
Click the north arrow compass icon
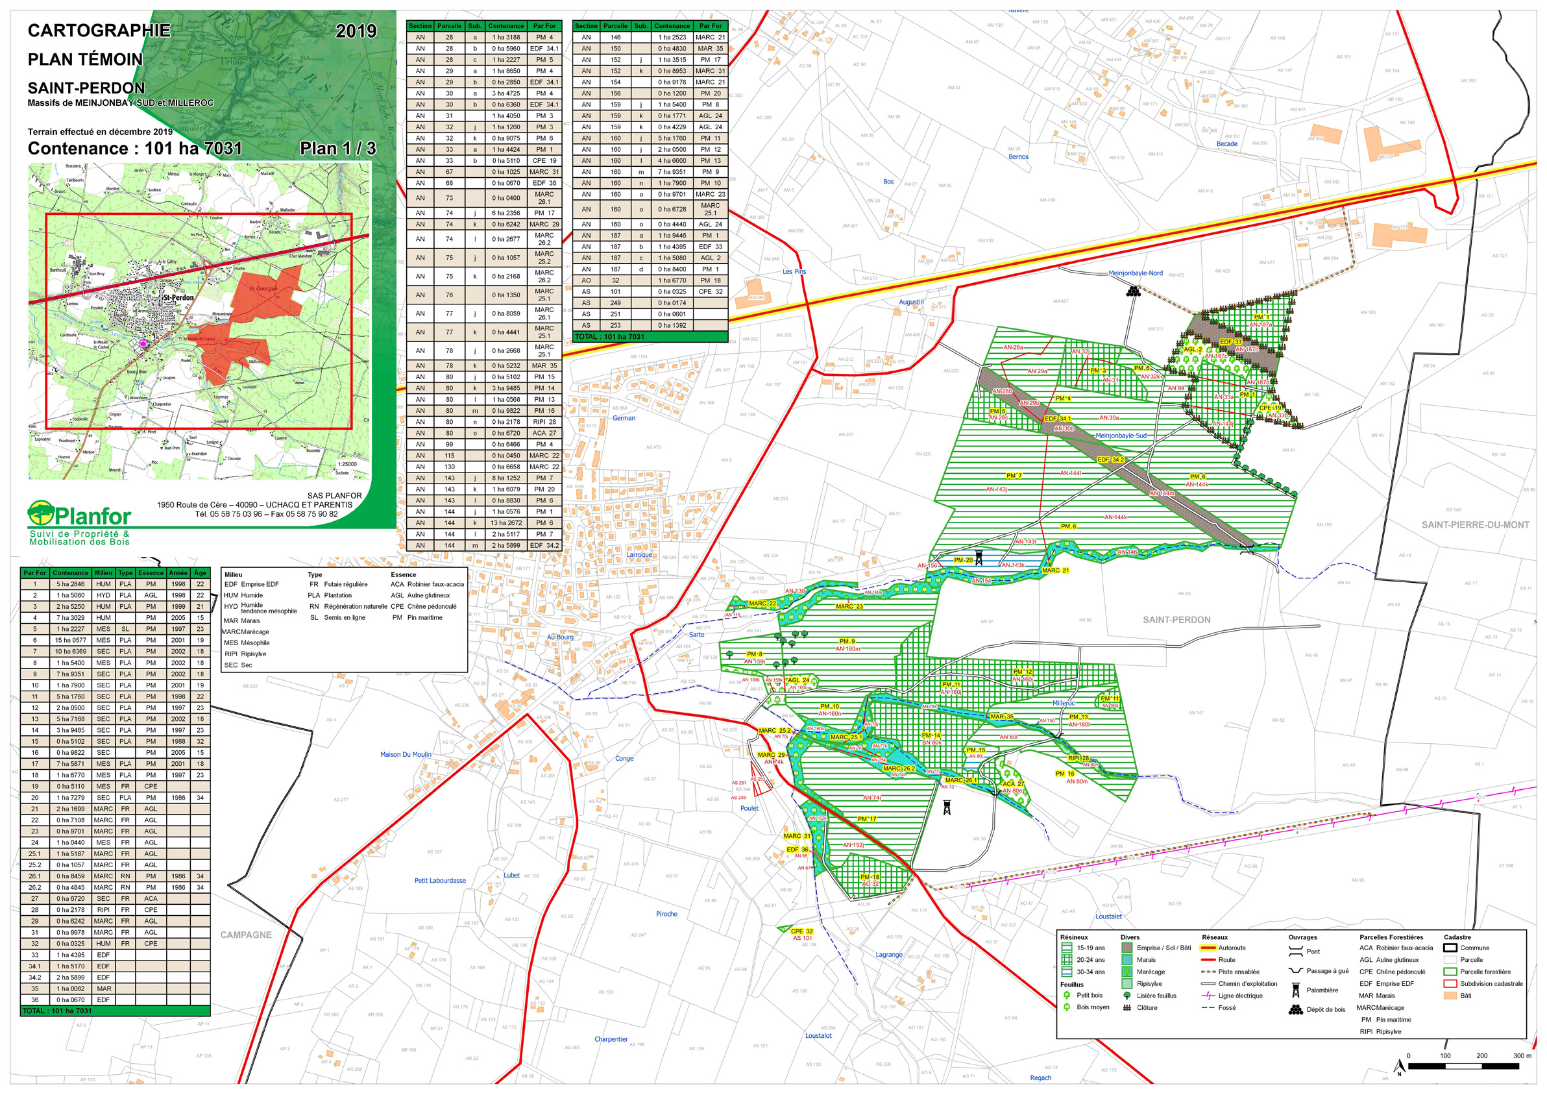pyautogui.click(x=1399, y=1066)
